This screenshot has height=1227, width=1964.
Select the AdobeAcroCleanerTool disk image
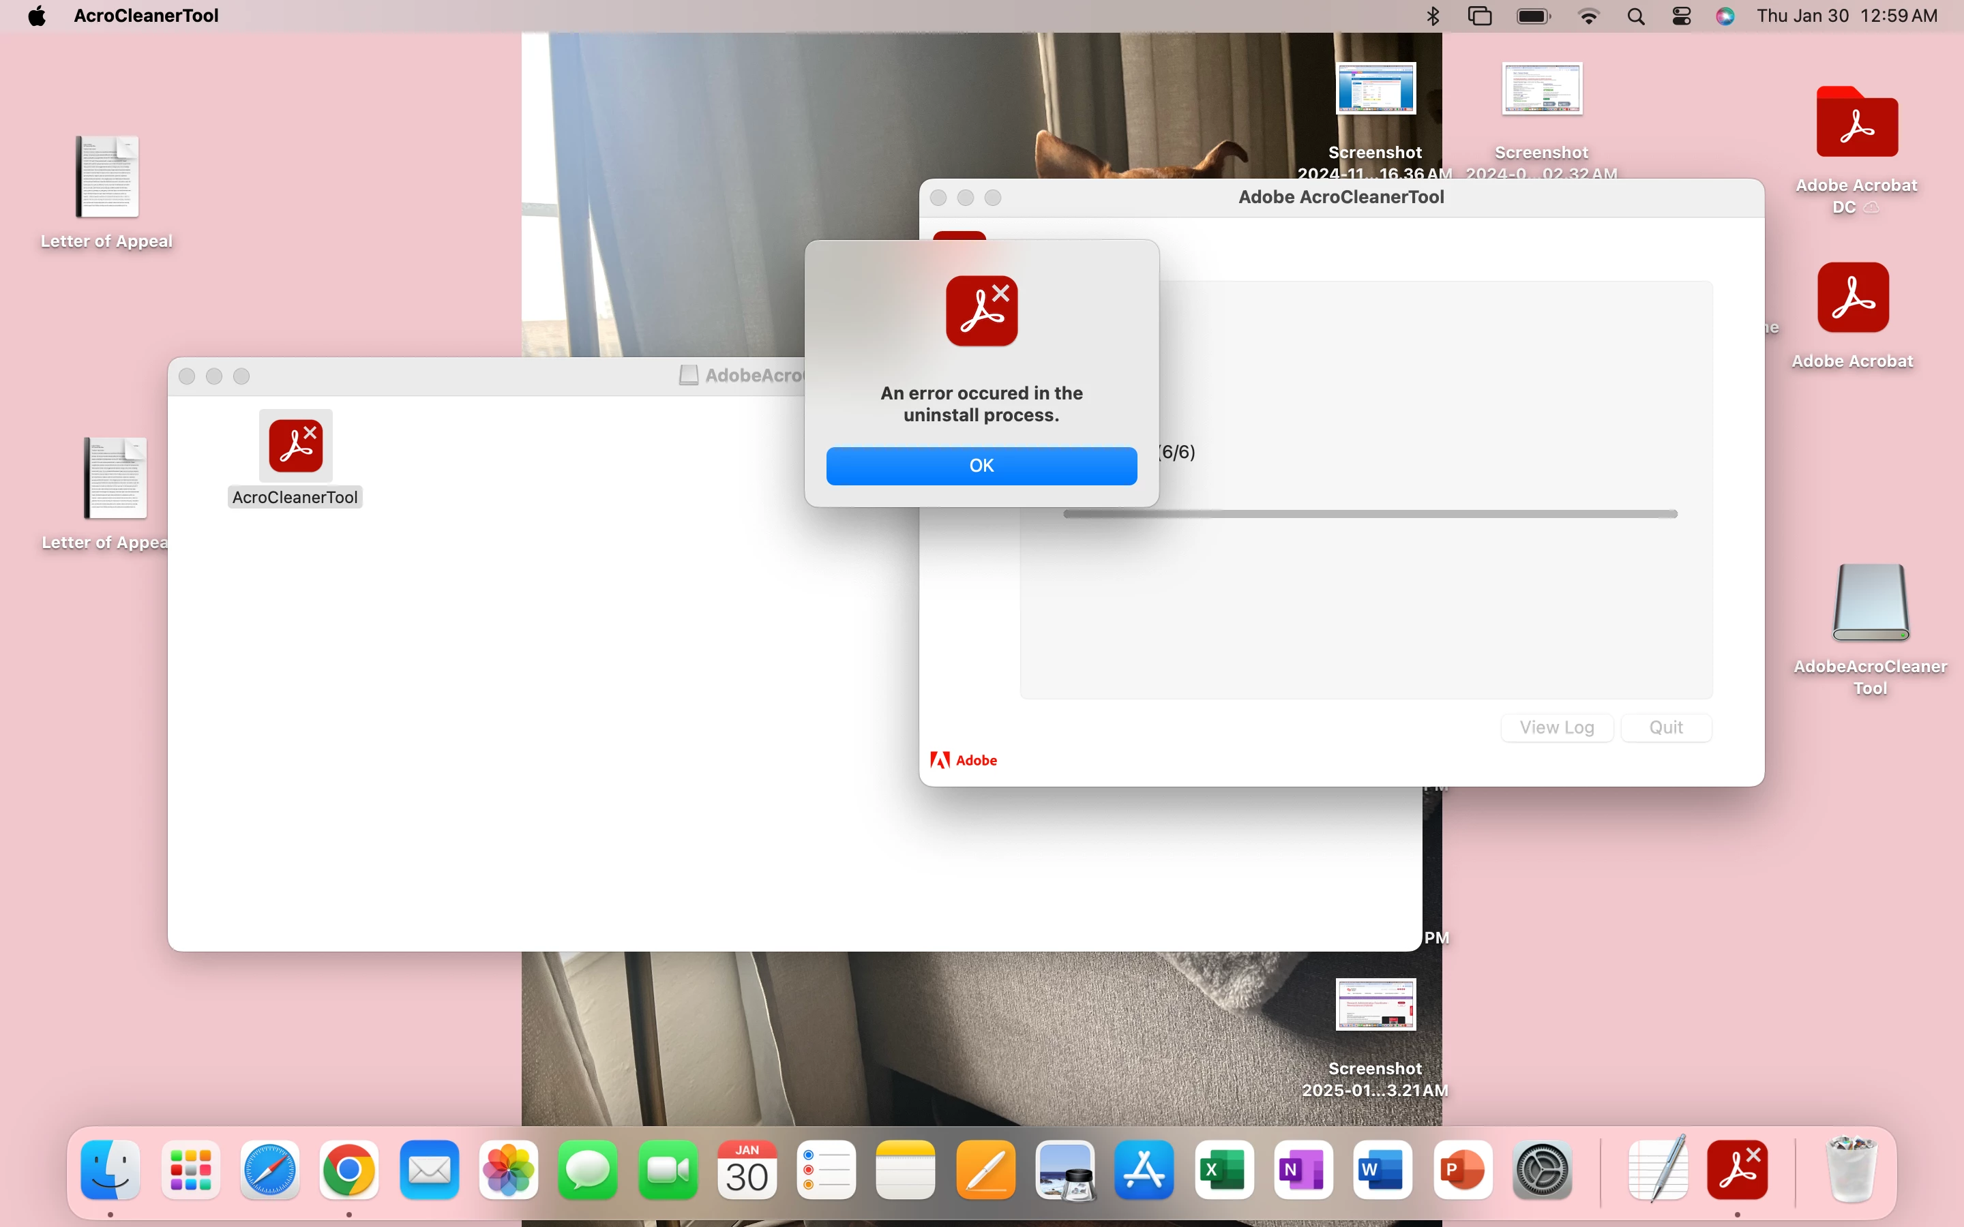(x=1870, y=603)
